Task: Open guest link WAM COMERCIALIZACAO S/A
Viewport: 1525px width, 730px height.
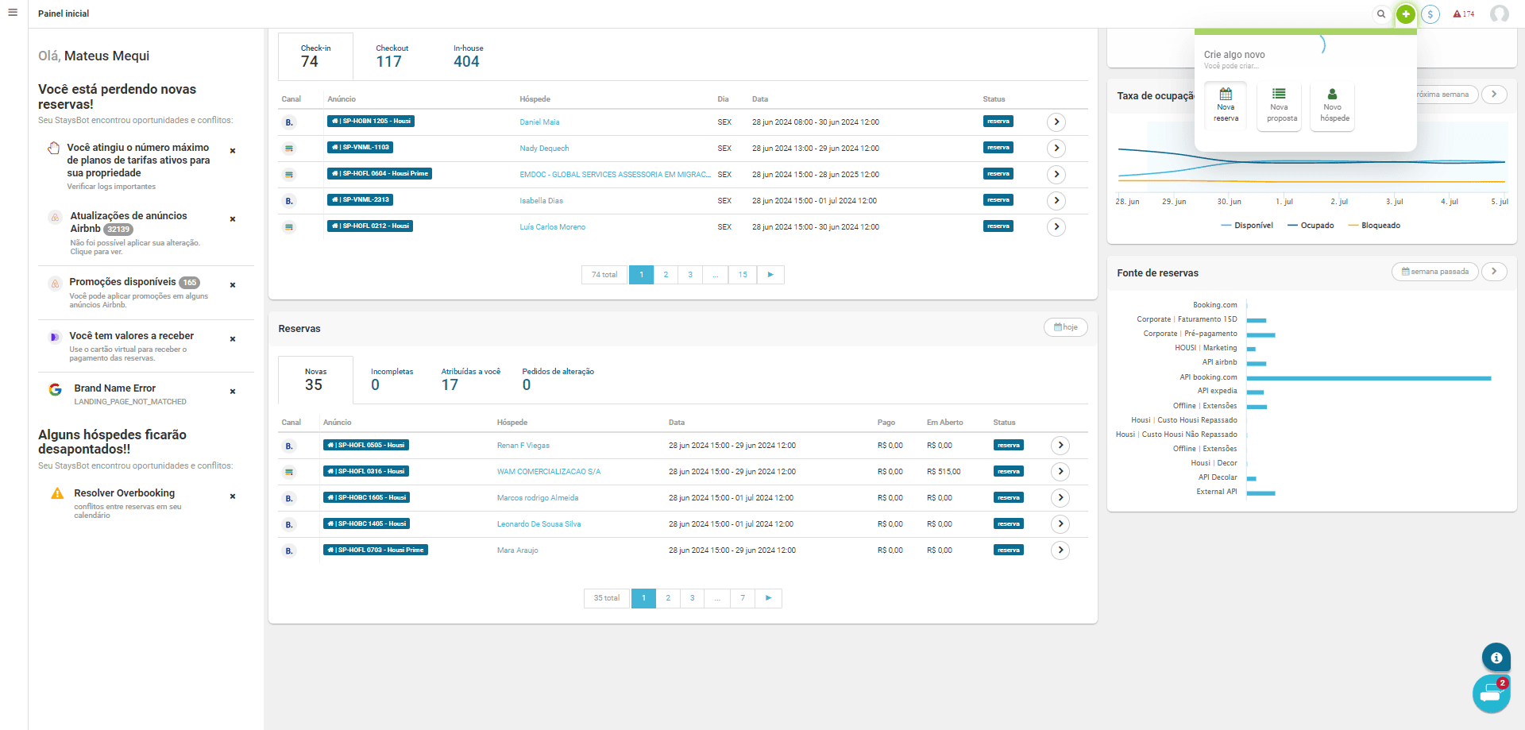Action: tap(549, 472)
